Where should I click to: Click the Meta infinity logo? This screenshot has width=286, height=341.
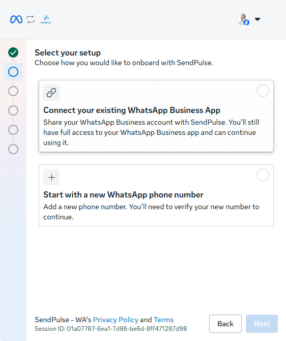point(16,19)
